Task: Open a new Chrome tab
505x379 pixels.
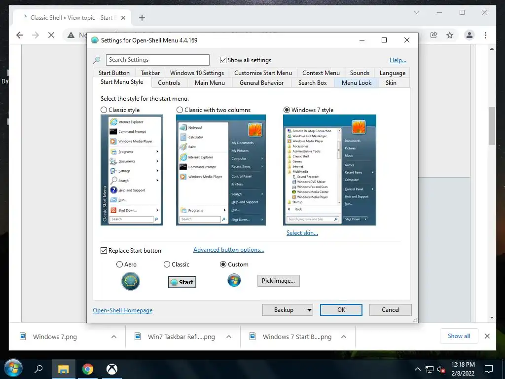Action: (x=142, y=18)
